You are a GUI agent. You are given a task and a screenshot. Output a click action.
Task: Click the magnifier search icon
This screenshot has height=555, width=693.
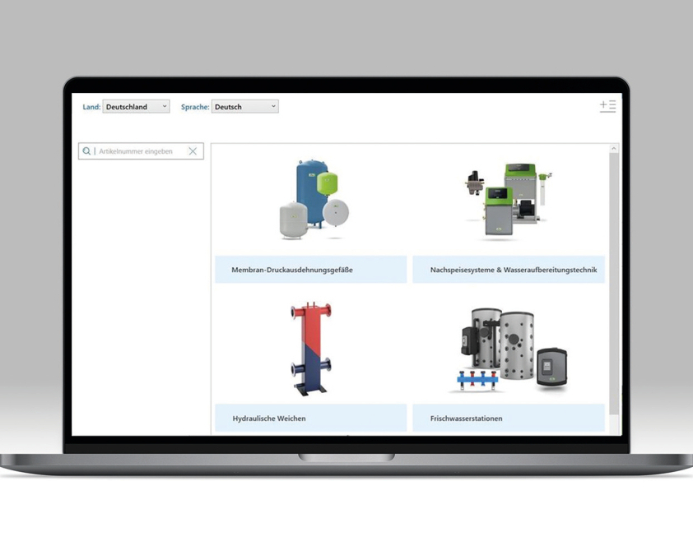click(x=86, y=151)
